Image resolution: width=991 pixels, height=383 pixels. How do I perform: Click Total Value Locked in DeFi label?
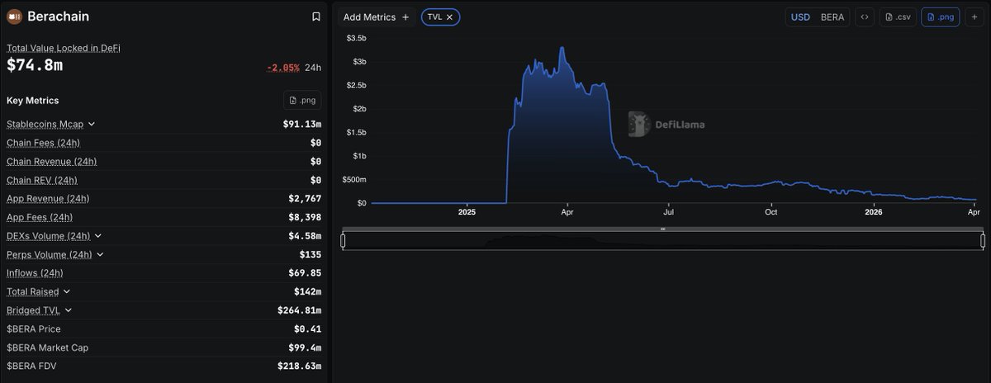(64, 48)
